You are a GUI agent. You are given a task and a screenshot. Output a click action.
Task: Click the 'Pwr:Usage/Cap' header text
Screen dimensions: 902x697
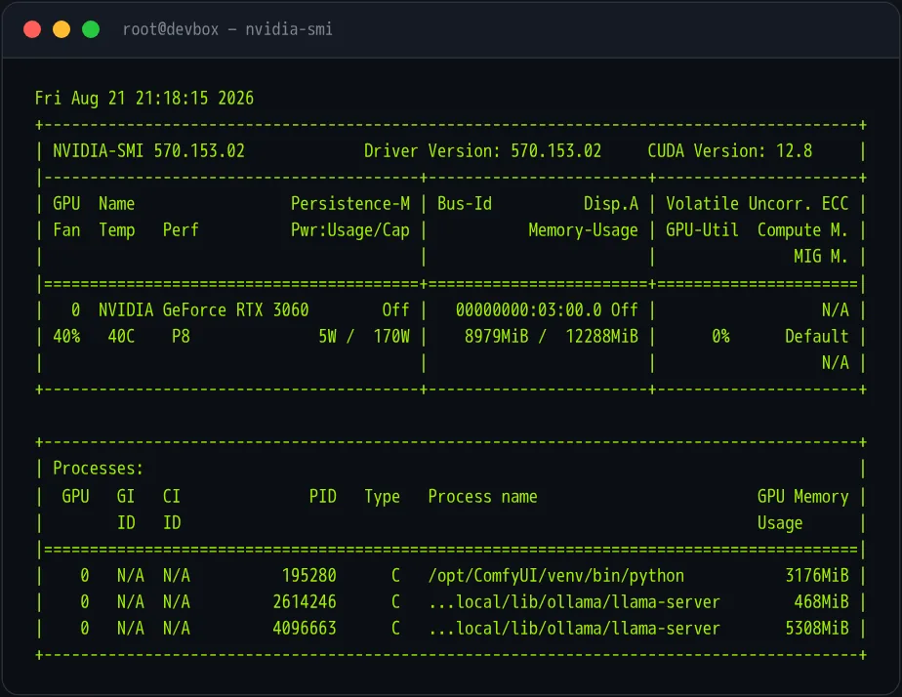tap(350, 230)
